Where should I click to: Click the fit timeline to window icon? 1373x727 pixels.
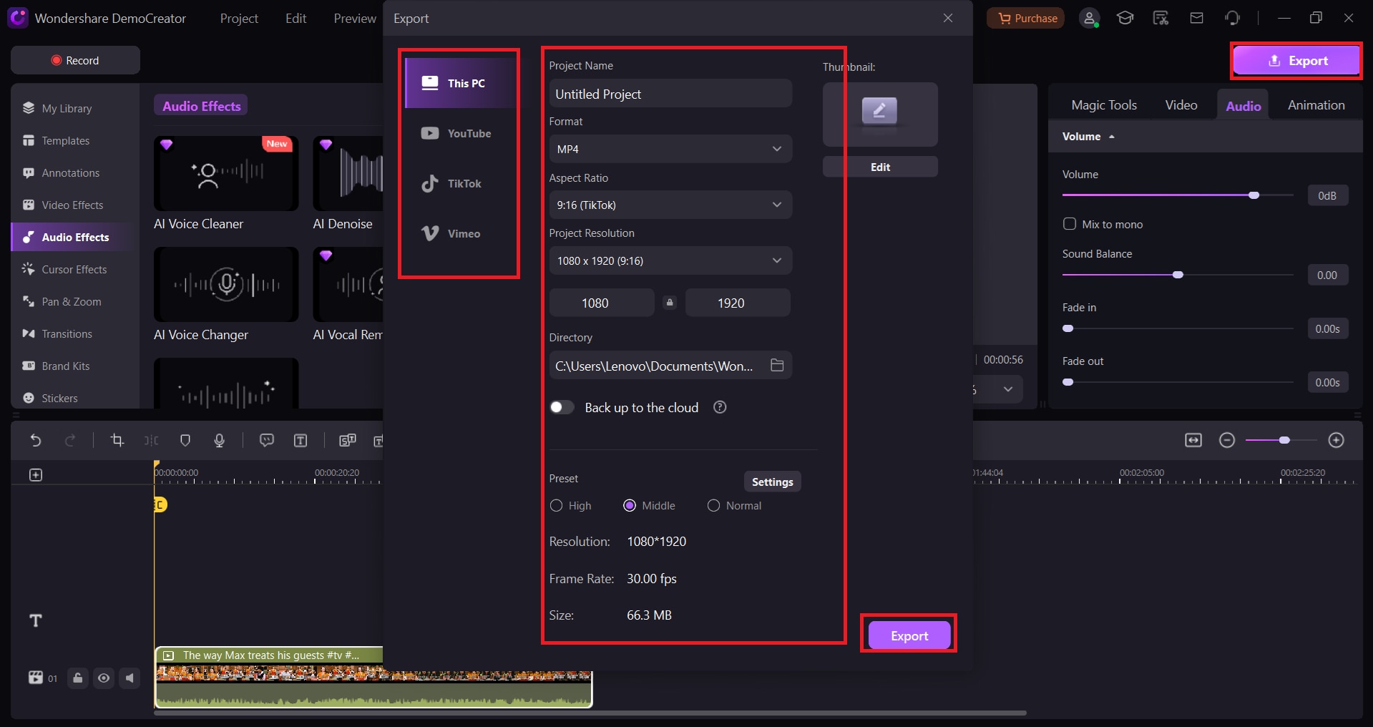pyautogui.click(x=1193, y=440)
